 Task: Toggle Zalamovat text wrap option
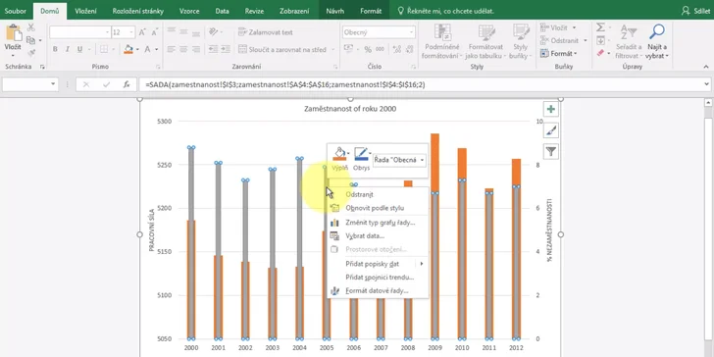tap(266, 32)
